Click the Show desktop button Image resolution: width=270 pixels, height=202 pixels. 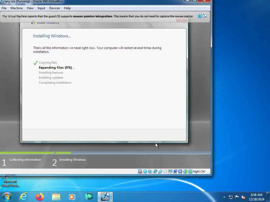(x=268, y=197)
